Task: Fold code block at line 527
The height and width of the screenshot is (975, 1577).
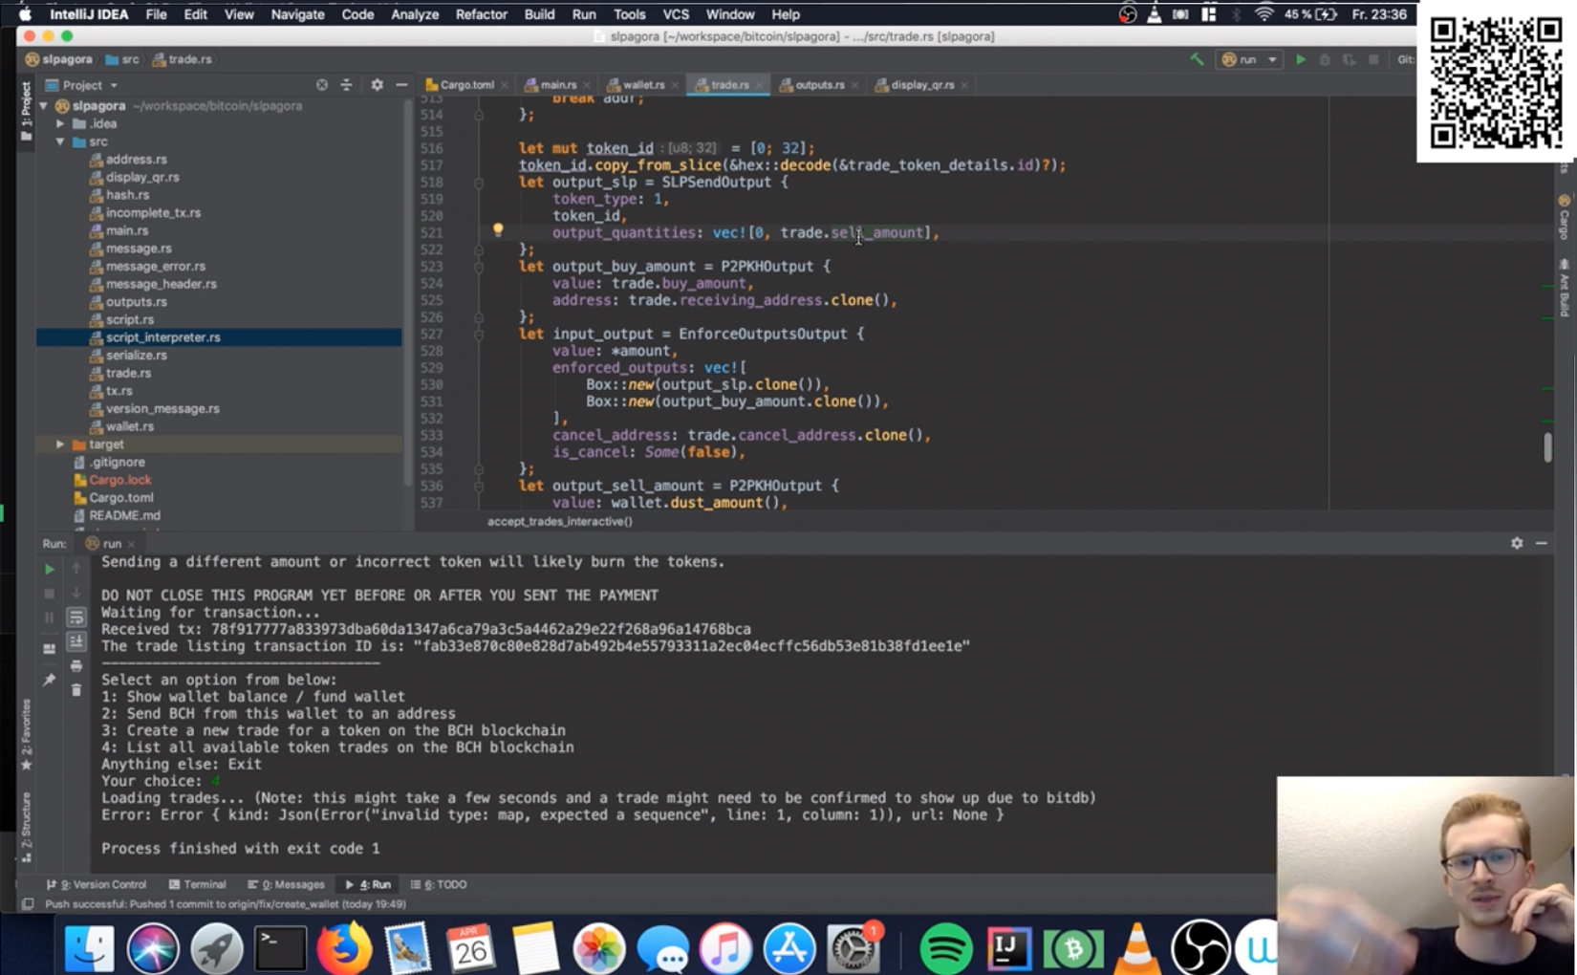Action: coord(479,335)
